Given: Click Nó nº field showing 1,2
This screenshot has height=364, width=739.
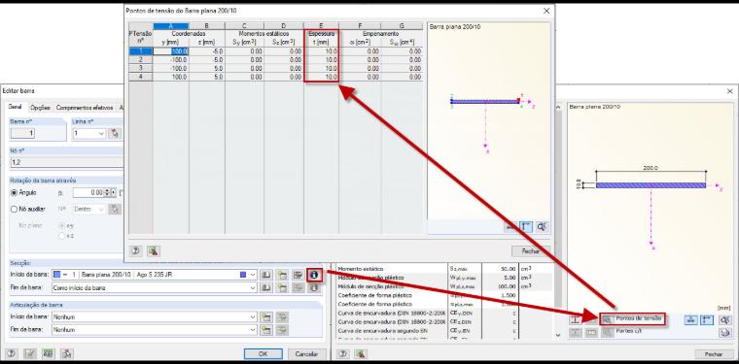Looking at the screenshot, I should (x=66, y=162).
